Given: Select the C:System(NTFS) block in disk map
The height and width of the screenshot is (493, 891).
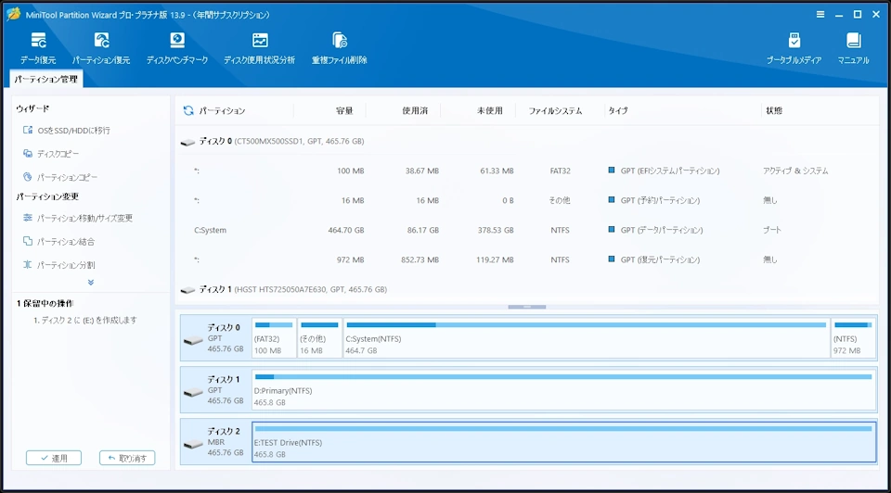Looking at the screenshot, I should (x=586, y=338).
